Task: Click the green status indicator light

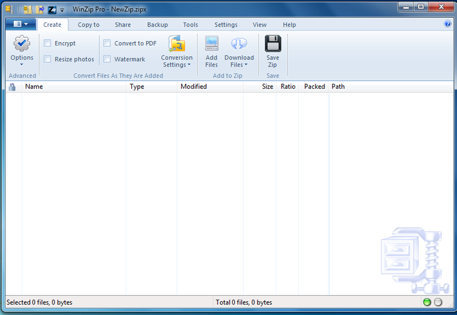Action: (427, 302)
